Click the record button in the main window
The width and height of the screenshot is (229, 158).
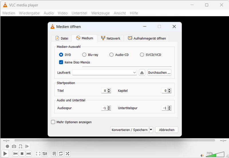coord(7,146)
